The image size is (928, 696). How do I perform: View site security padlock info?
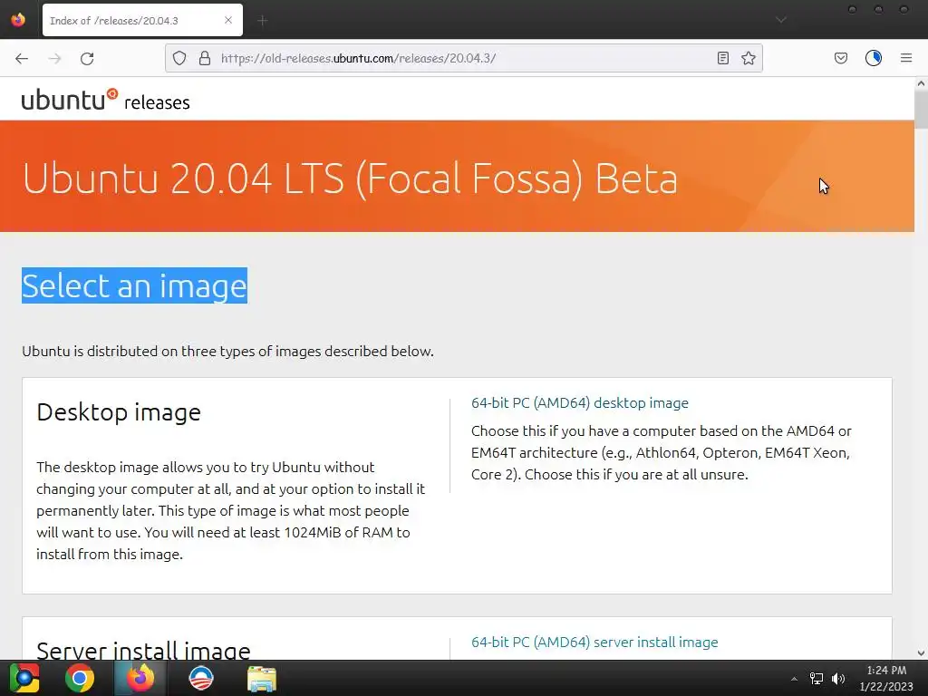[205, 58]
